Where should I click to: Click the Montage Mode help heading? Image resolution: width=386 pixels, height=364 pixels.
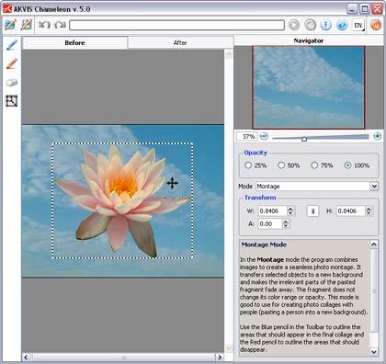point(264,245)
